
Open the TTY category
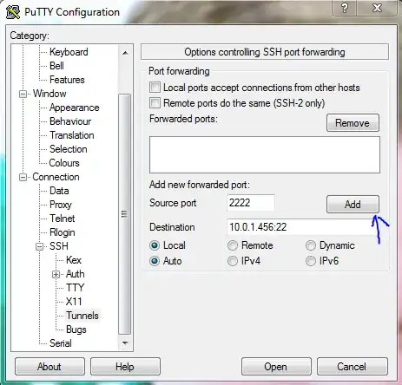(x=75, y=288)
